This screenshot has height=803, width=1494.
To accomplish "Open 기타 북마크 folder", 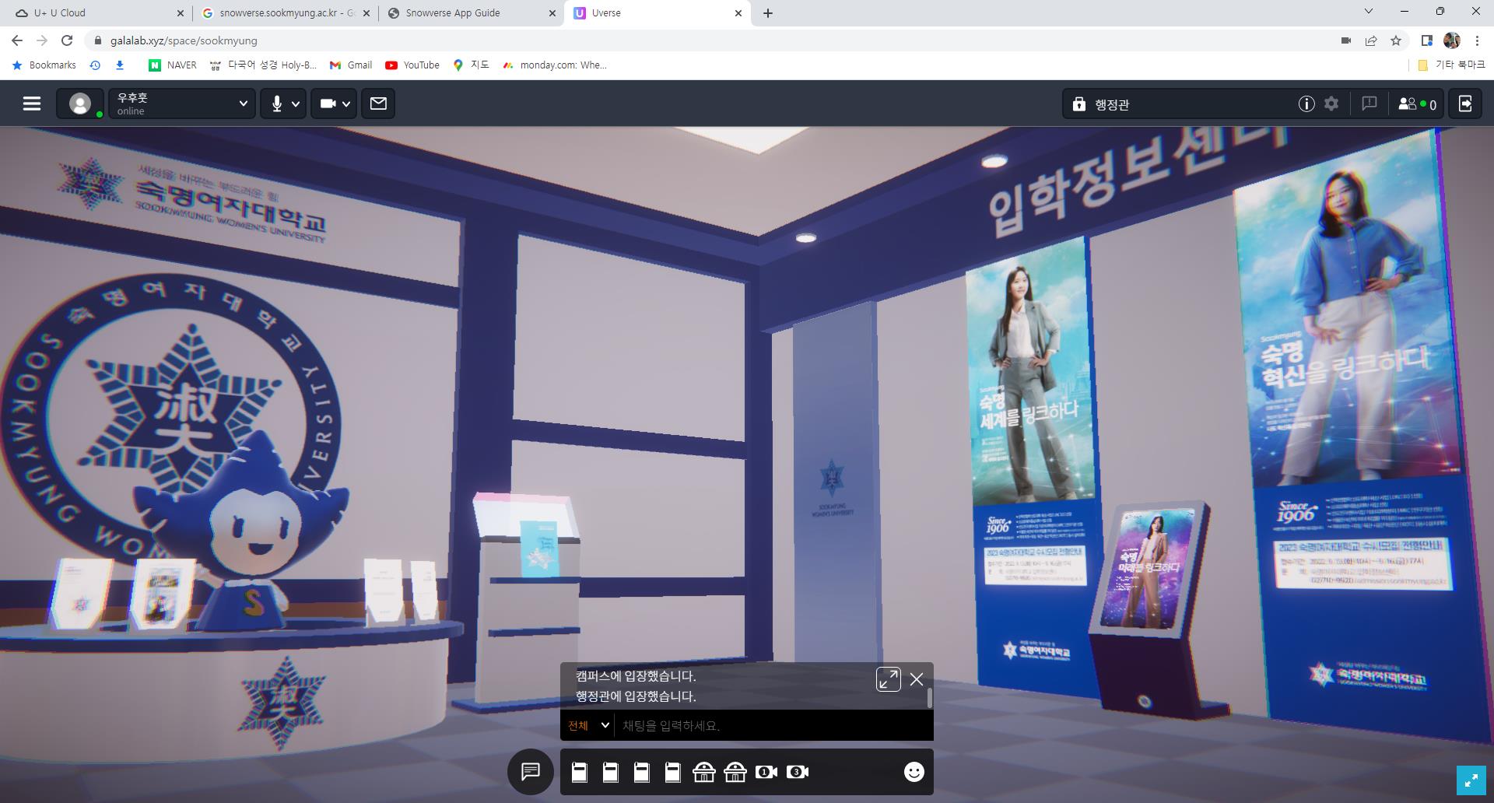I will click(1451, 65).
